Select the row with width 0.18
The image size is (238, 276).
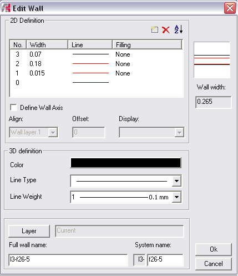point(96,64)
